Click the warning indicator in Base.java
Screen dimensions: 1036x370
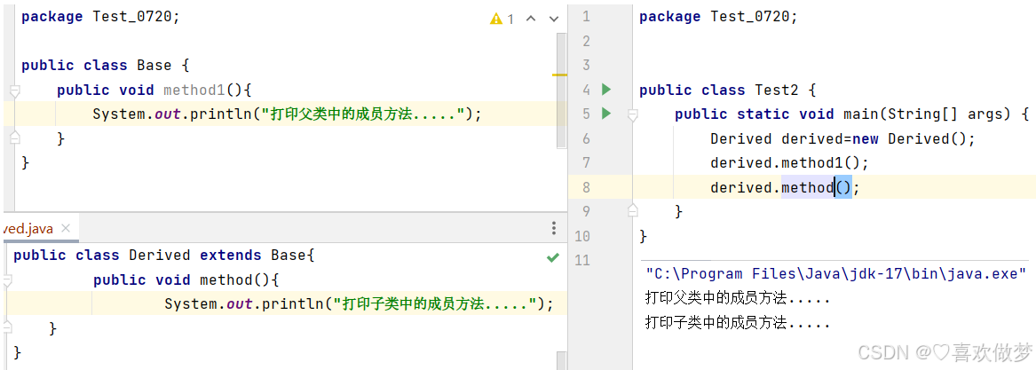(x=502, y=20)
